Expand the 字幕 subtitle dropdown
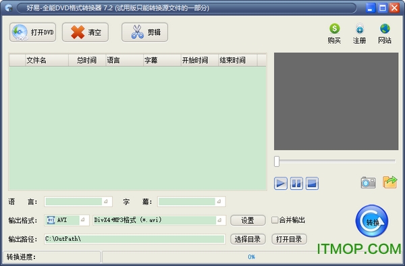Screen dimensions: 405x266 coord(219,201)
